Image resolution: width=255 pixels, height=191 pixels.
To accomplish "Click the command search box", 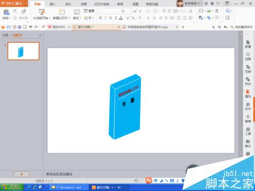I will click(242, 27).
